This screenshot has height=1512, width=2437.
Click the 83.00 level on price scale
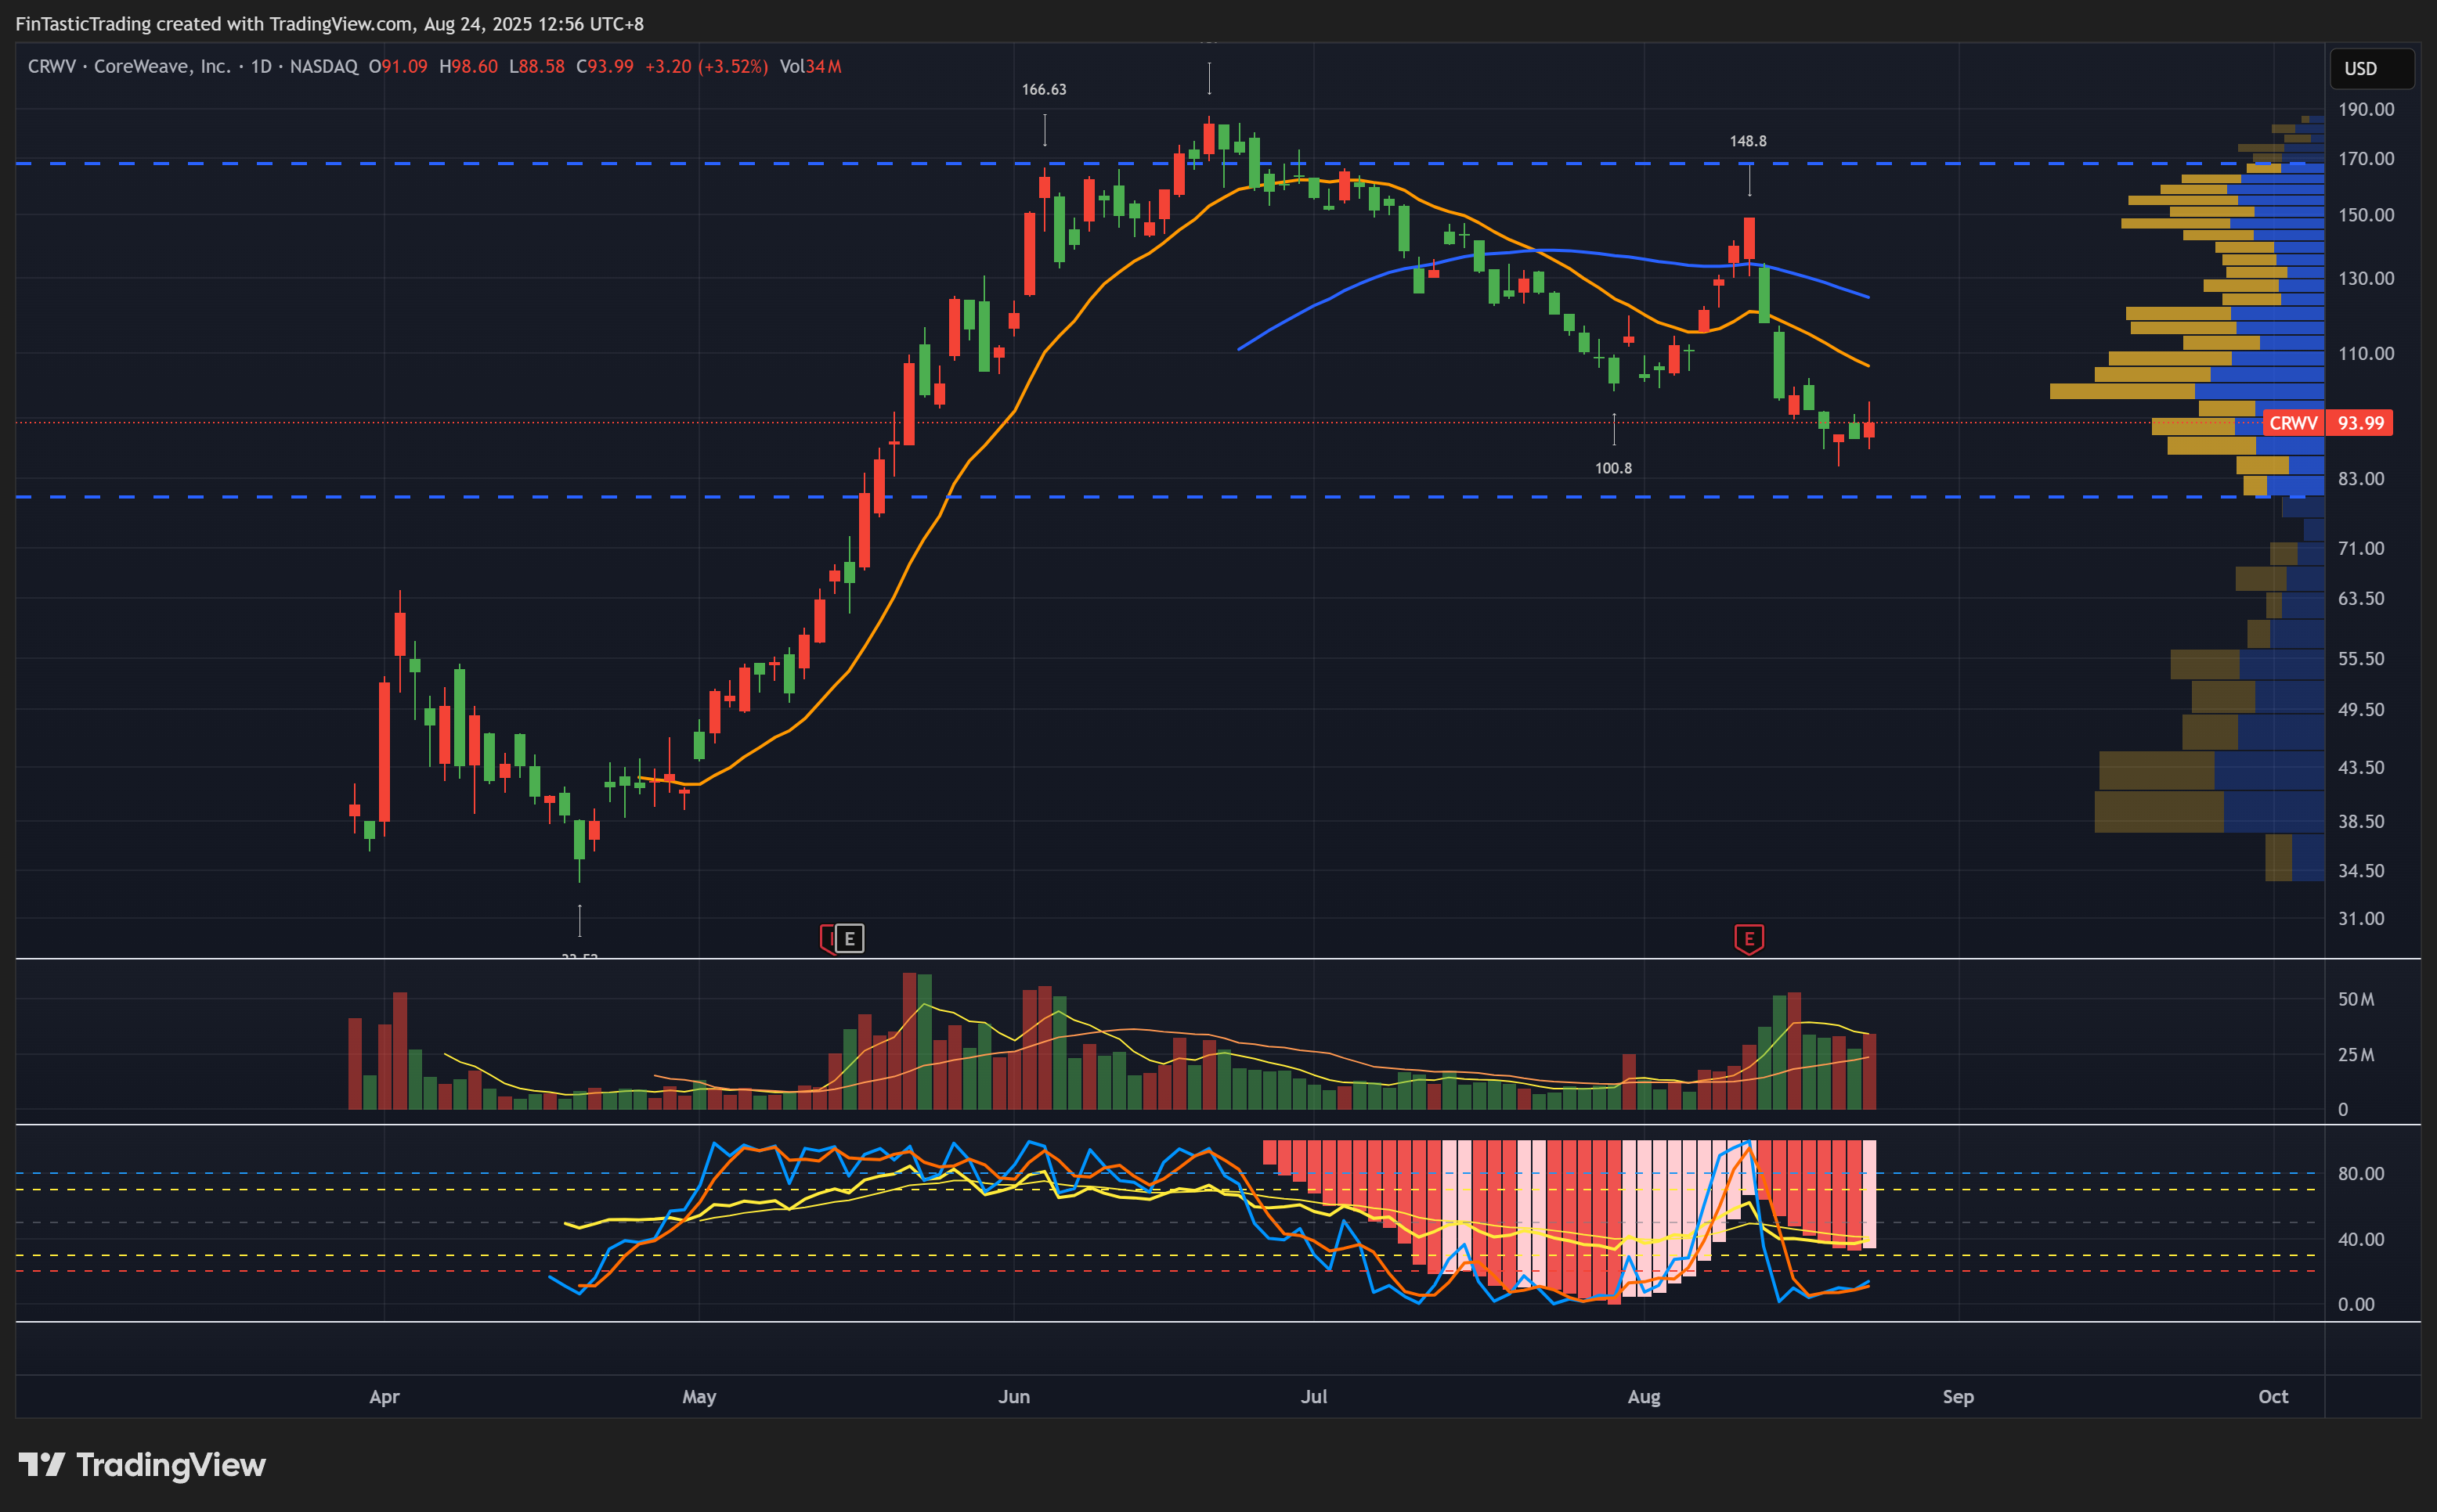coord(2361,479)
